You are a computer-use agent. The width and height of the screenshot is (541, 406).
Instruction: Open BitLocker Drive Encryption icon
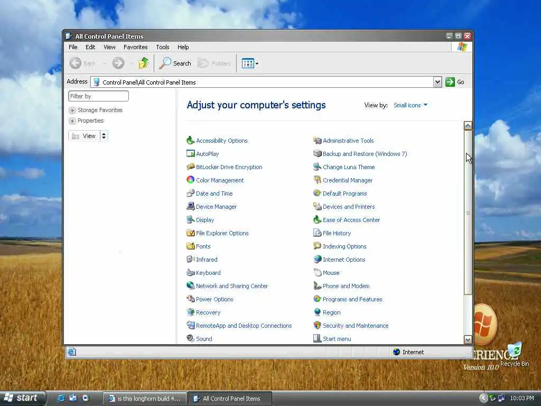pos(190,167)
